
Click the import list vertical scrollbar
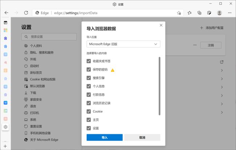click(159, 86)
